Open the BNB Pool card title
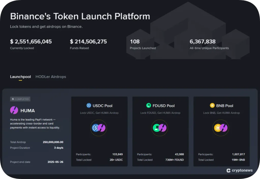The width and height of the screenshot is (260, 179). pos(225,106)
